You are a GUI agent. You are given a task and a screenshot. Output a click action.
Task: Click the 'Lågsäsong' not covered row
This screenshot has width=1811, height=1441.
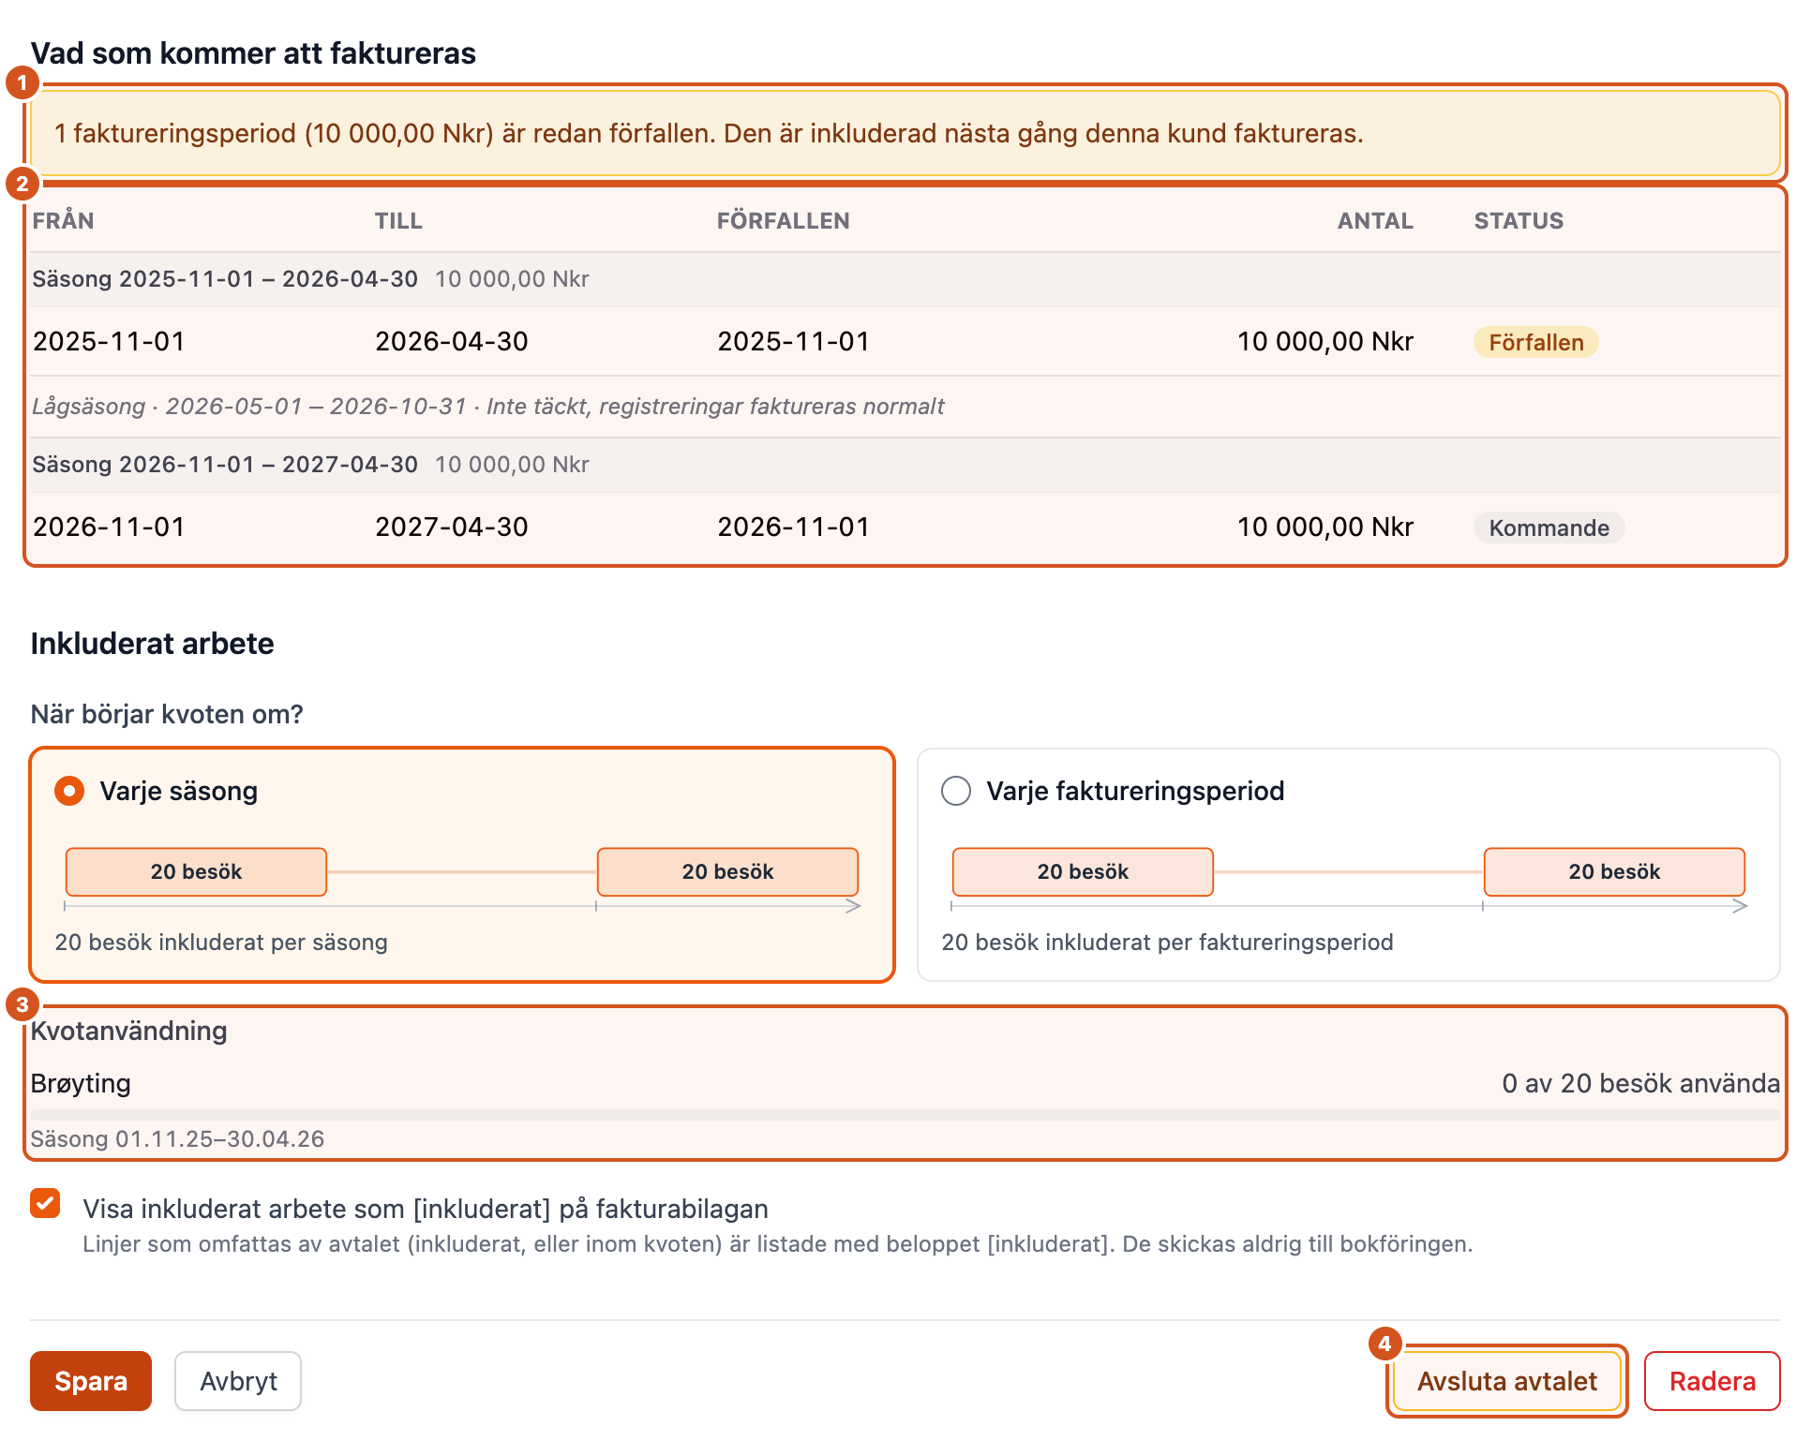(x=905, y=407)
